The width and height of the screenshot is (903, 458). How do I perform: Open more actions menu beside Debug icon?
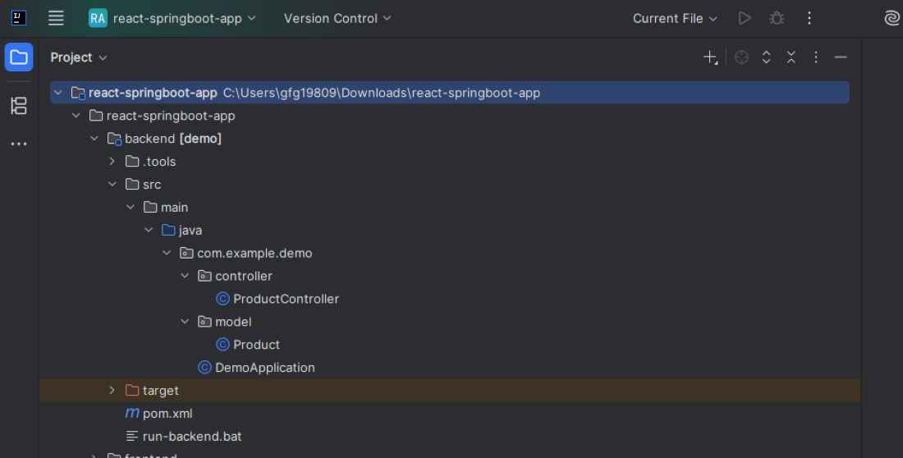(809, 18)
